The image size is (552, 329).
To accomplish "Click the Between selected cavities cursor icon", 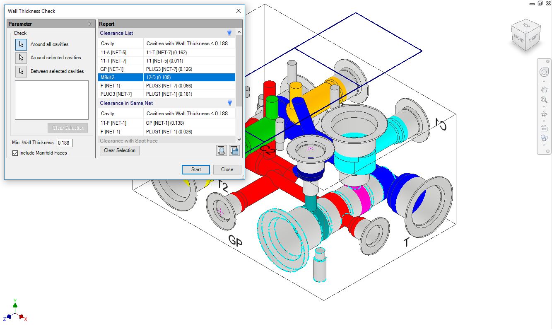I will (21, 71).
